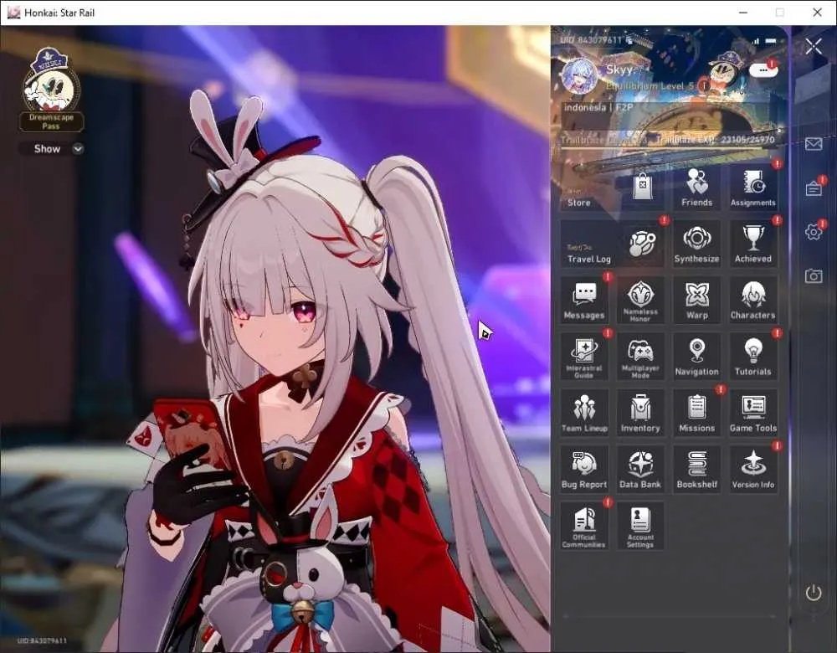Open the settings gear icon
Image resolution: width=837 pixels, height=653 pixels.
(814, 232)
